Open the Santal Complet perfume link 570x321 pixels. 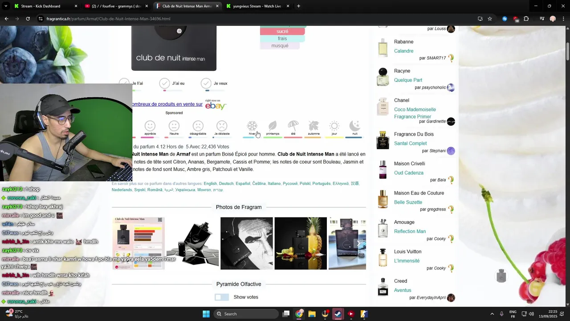(x=410, y=144)
